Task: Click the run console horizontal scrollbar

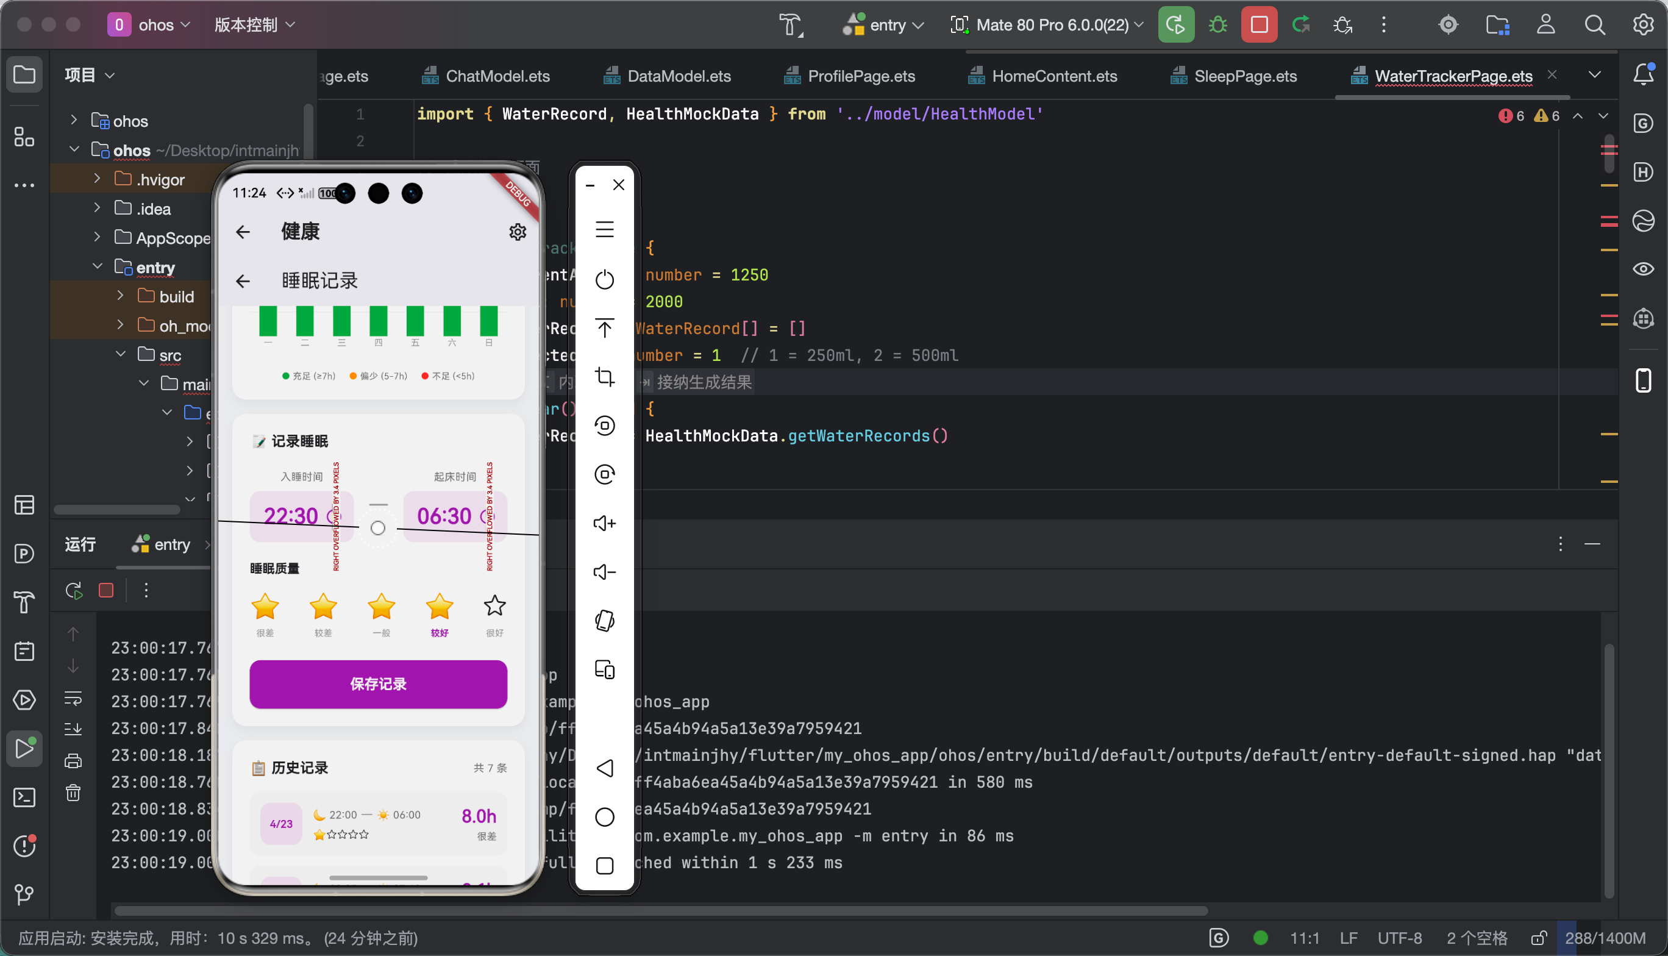Action: click(660, 911)
